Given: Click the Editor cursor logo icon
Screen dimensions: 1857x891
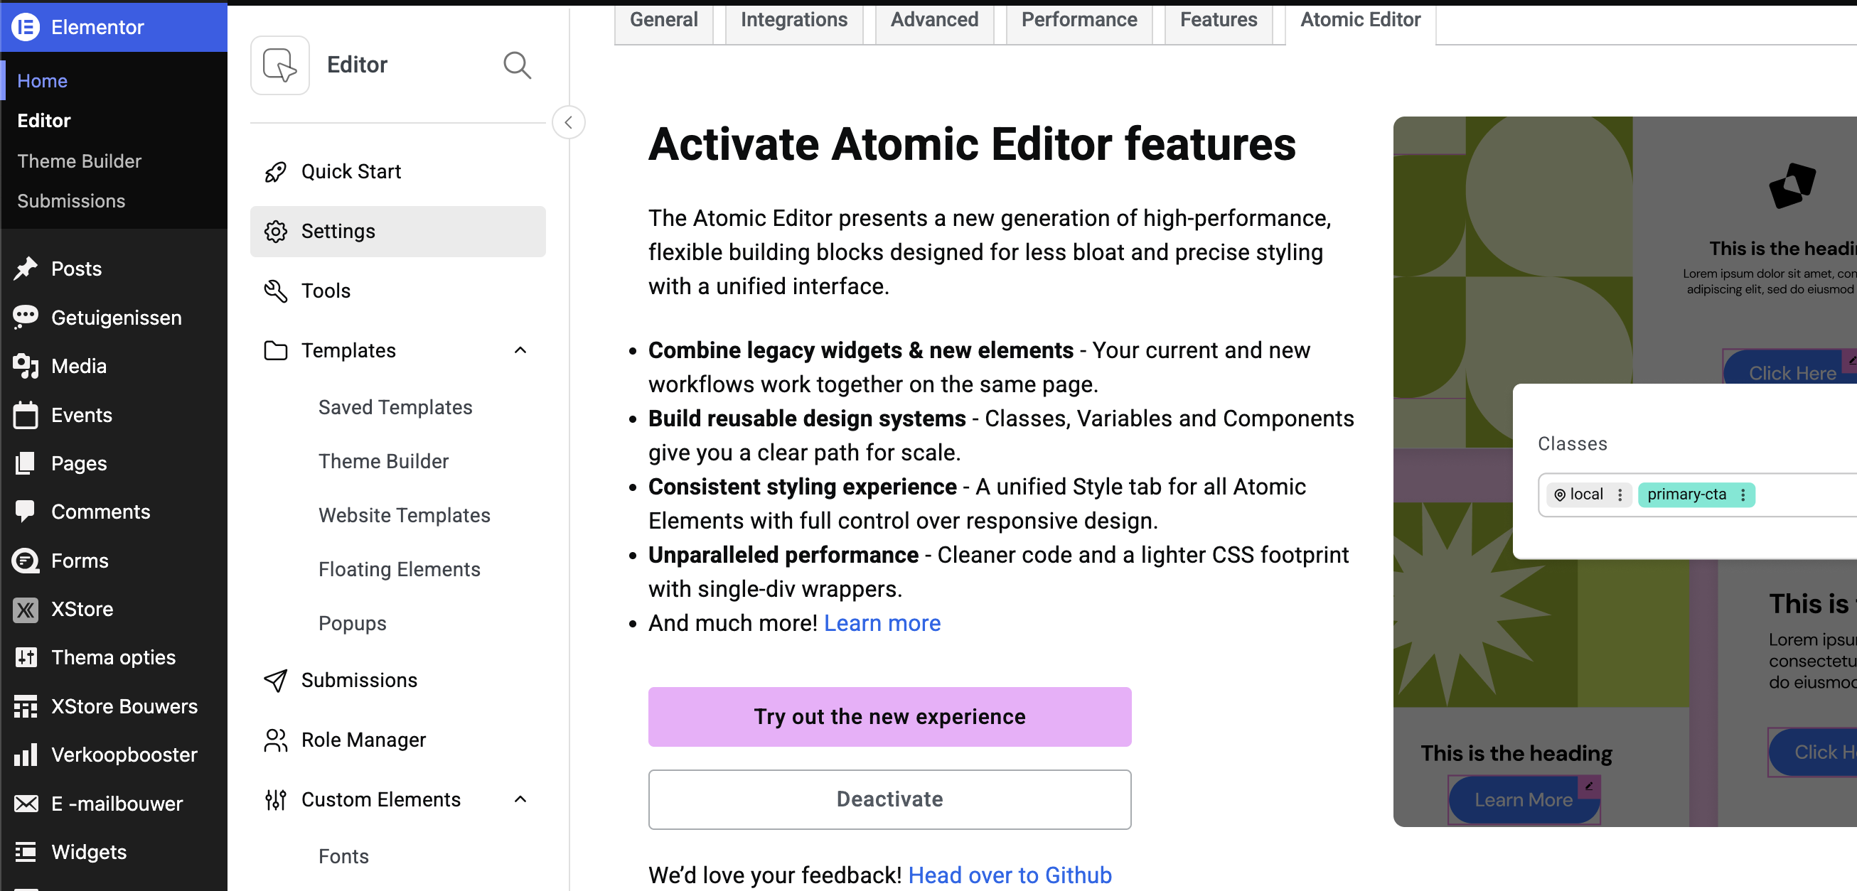Looking at the screenshot, I should pos(279,65).
